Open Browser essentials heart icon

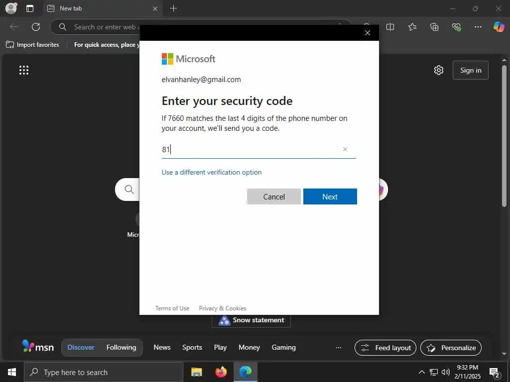[456, 27]
